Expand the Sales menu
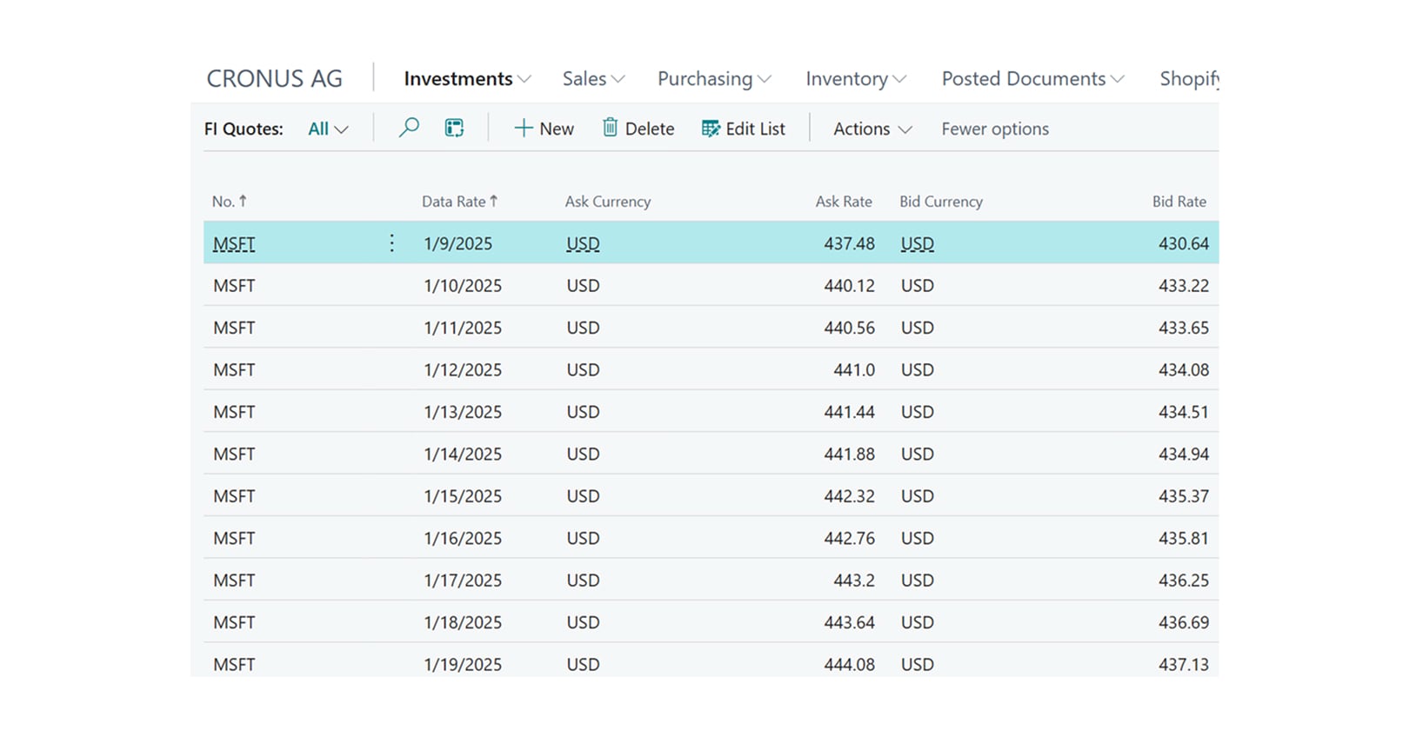This screenshot has width=1409, height=730. [593, 79]
